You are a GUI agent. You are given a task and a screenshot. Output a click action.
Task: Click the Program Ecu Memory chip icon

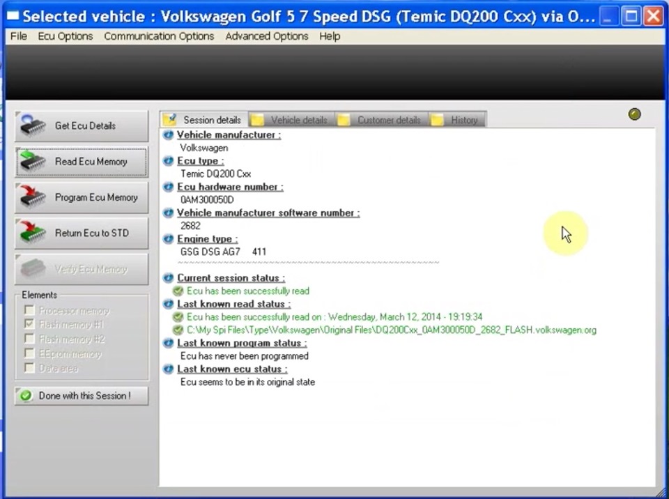pyautogui.click(x=33, y=197)
